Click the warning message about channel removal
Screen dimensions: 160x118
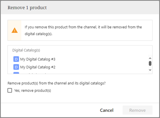pyautogui.click(x=83, y=30)
